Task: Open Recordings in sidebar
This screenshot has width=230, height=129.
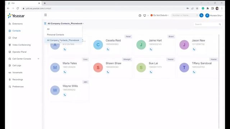Action: tap(18, 80)
